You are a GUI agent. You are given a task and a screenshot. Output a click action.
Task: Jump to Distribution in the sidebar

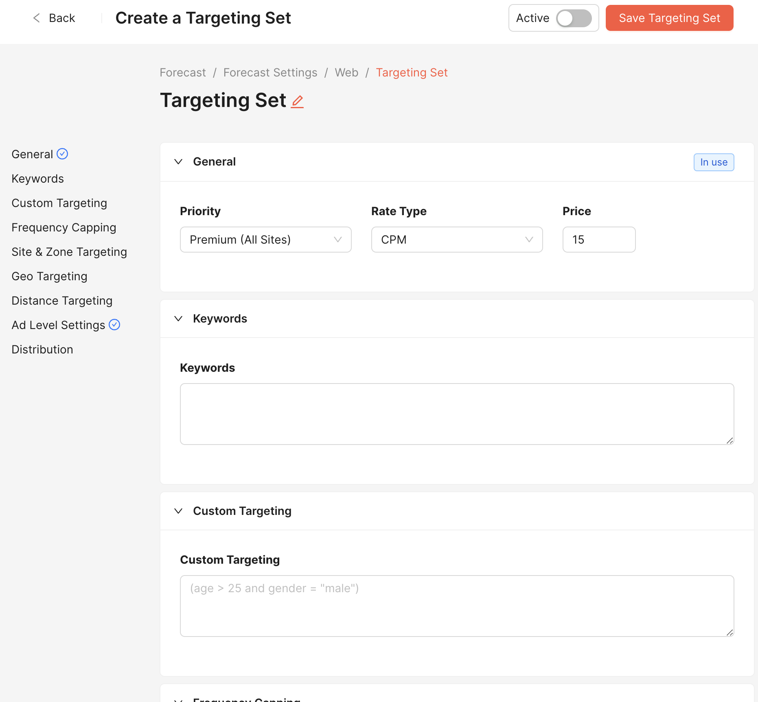(x=42, y=349)
